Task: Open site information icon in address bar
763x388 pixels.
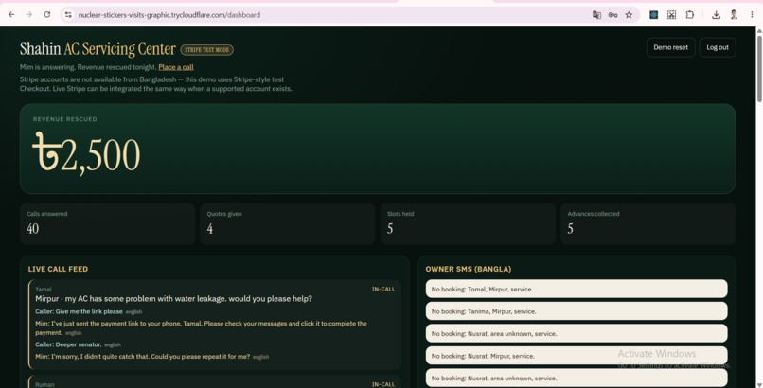Action: coord(68,15)
